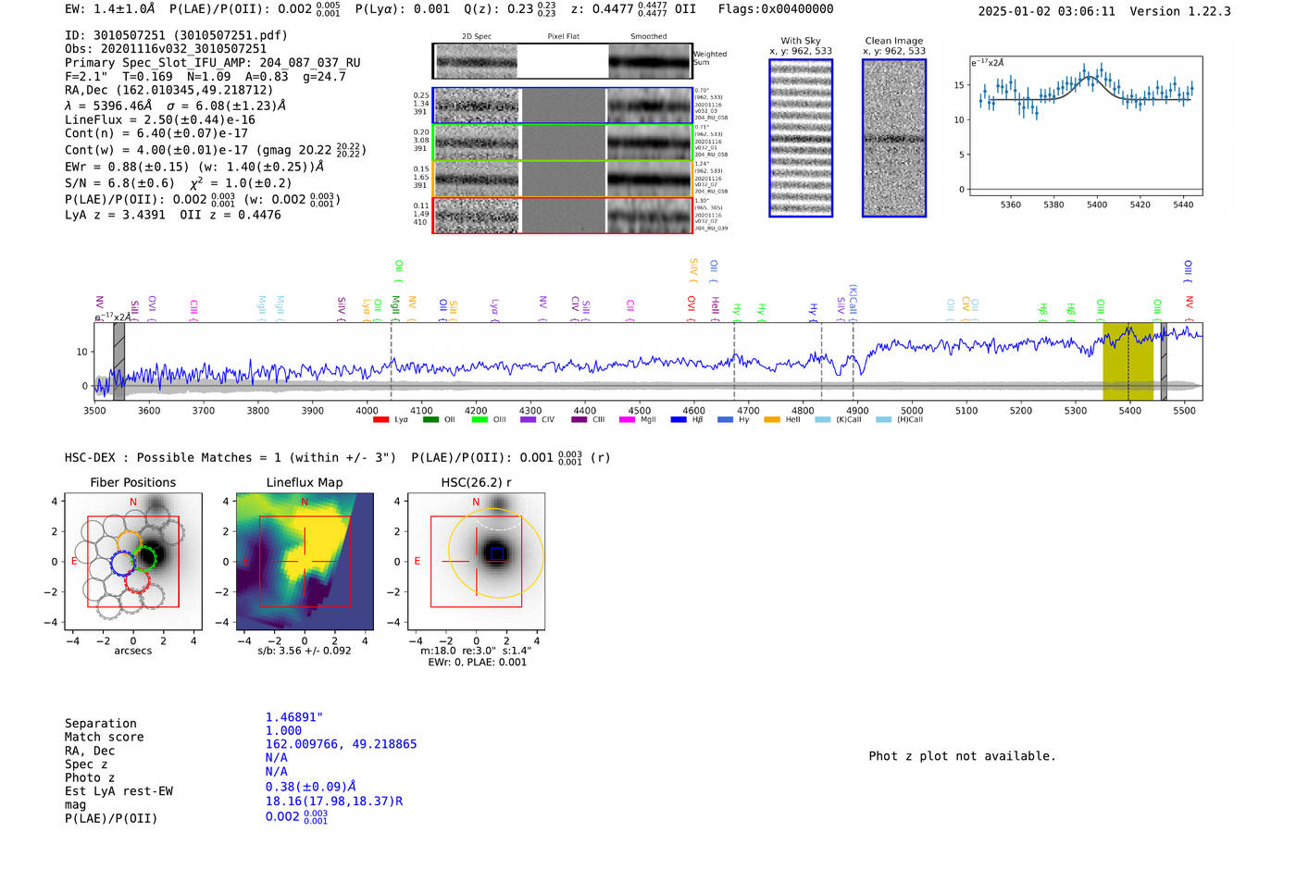Click the Match score value 1.000
1296x882 pixels.
283,731
